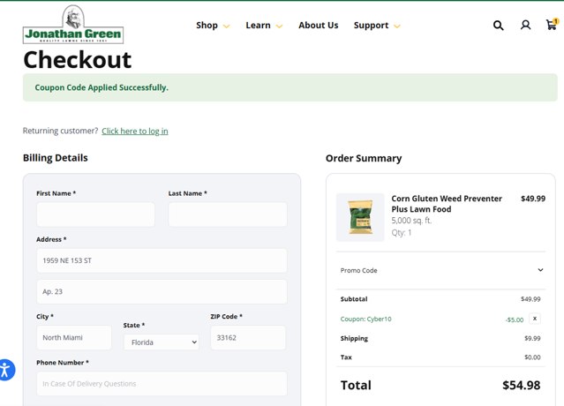Click the 'Click here to log in' link
This screenshot has height=406, width=564.
135,131
